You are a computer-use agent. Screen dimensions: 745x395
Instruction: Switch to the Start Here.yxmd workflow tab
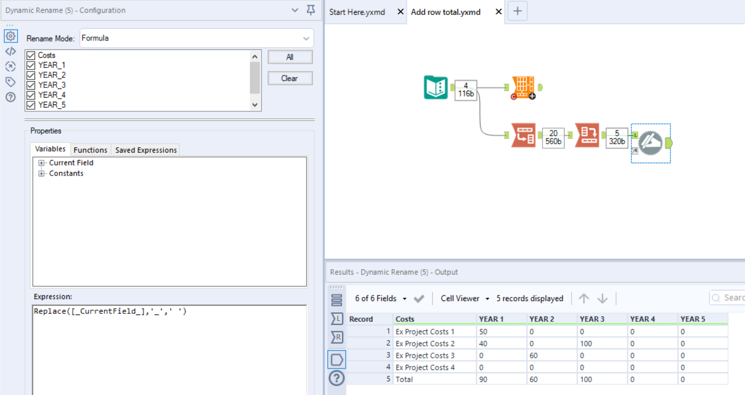[357, 12]
